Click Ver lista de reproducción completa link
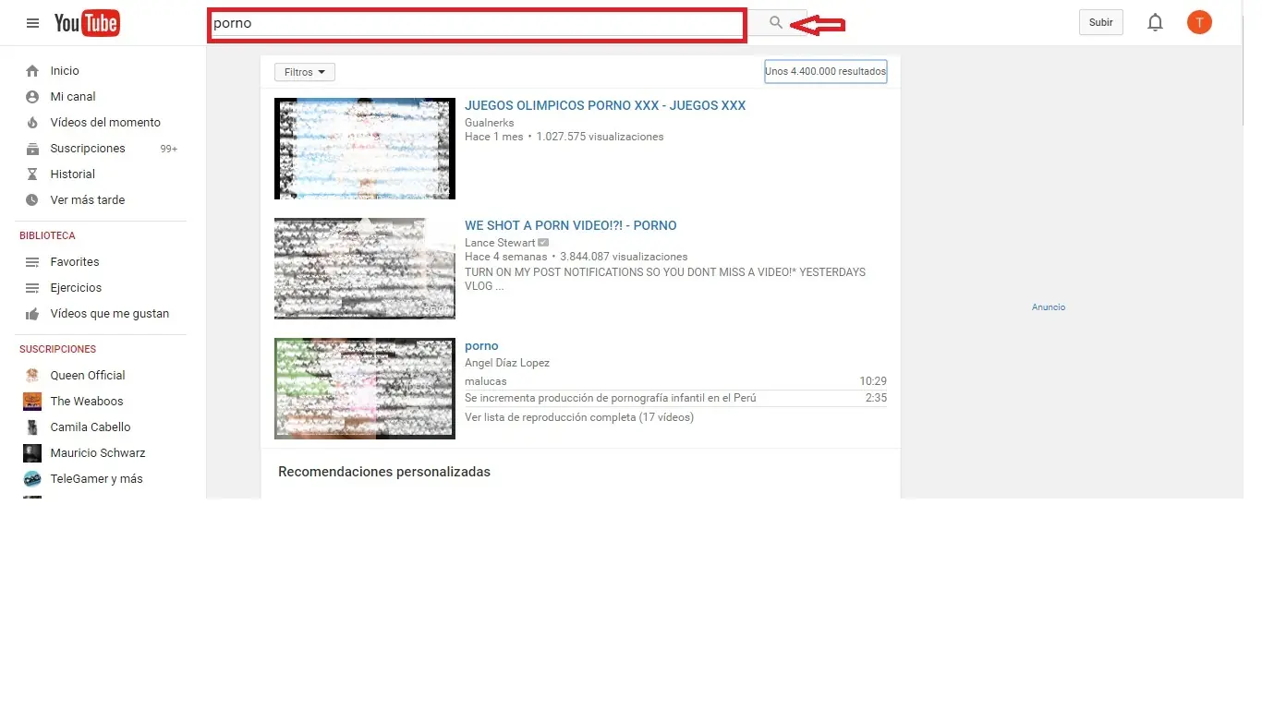Viewport: 1262px width, 709px height. 579,417
